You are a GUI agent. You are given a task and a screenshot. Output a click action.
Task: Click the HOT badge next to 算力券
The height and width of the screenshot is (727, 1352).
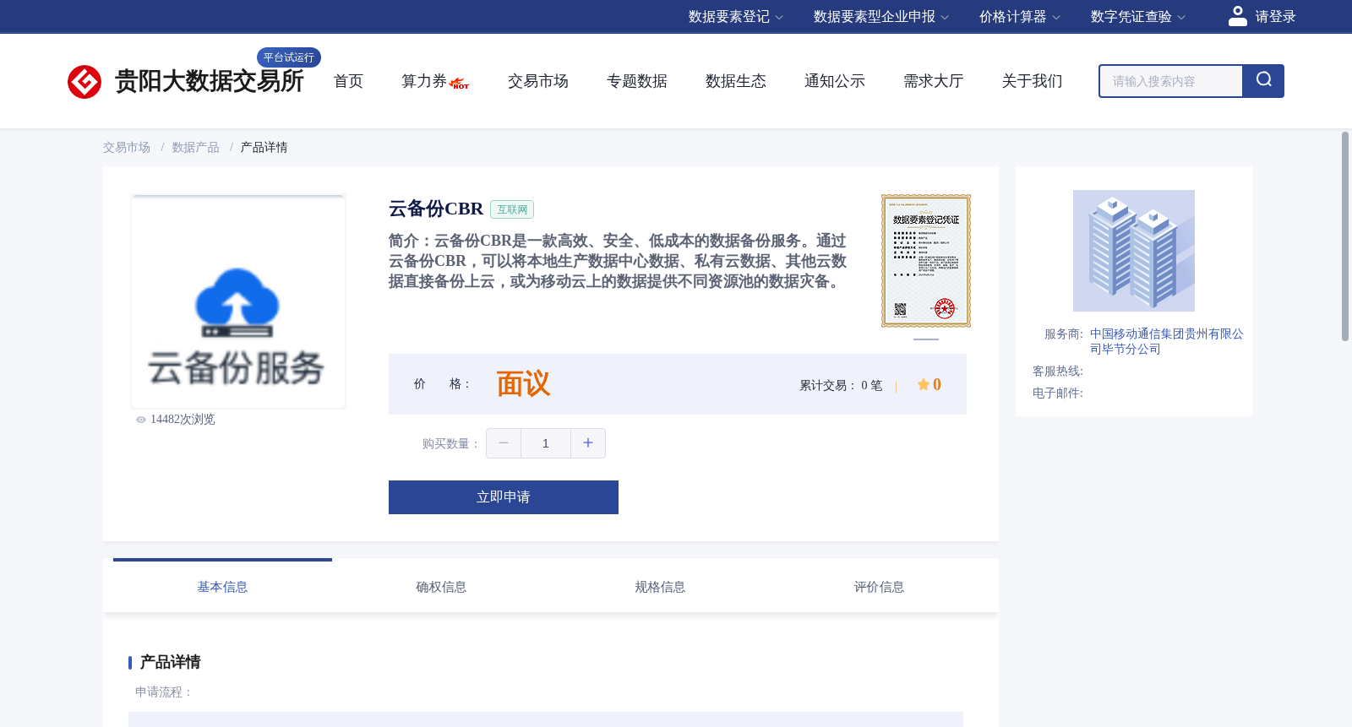tap(460, 84)
